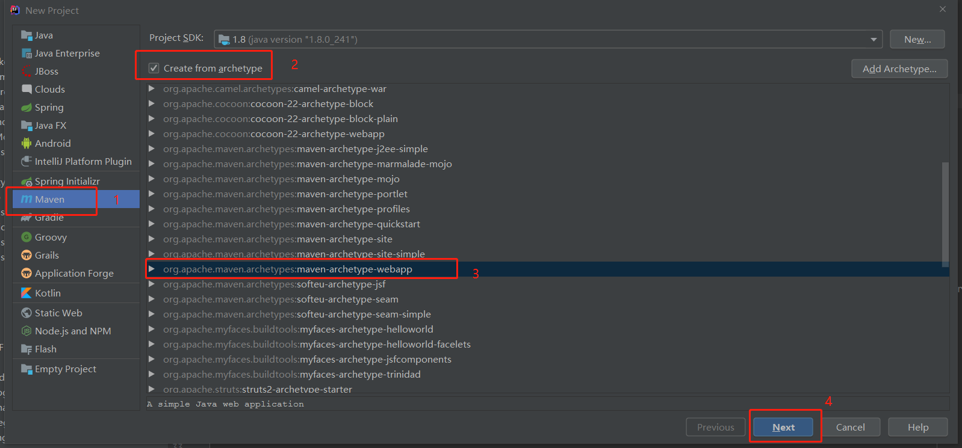
Task: Click the SDK folder icon in combo box
Action: click(x=224, y=40)
